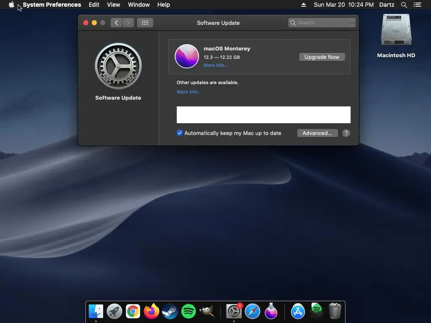Click the Software Update label under gear
Viewport: 431px width, 323px height.
(118, 98)
